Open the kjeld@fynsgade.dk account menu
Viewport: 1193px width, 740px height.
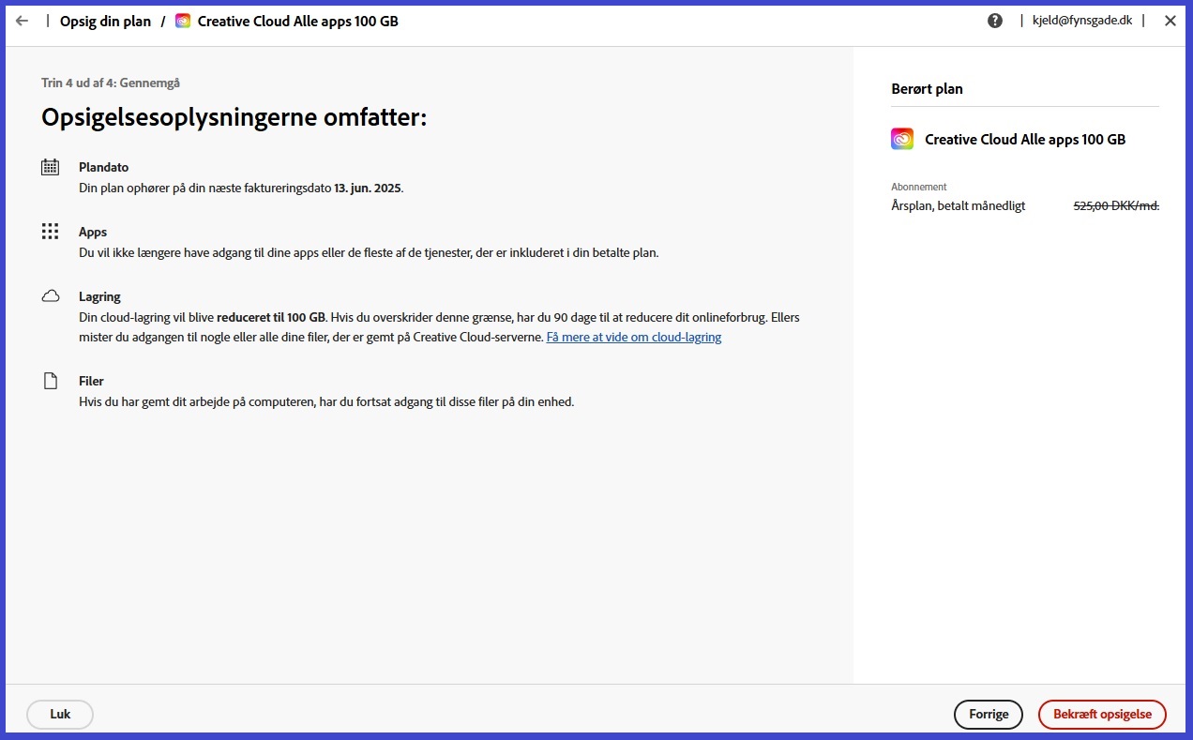[x=1081, y=21]
